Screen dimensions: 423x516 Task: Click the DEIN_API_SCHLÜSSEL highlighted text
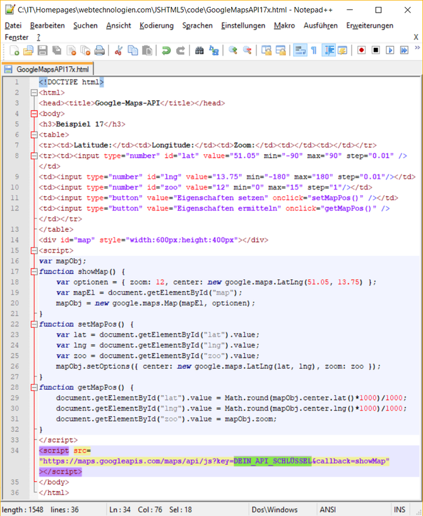click(x=273, y=461)
